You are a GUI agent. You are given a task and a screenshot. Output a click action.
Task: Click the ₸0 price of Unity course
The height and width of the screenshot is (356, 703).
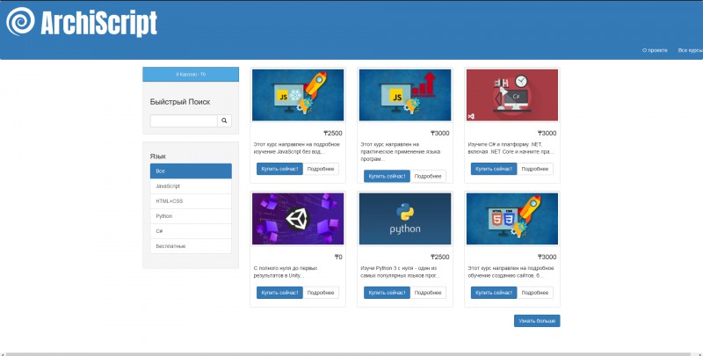click(x=338, y=257)
